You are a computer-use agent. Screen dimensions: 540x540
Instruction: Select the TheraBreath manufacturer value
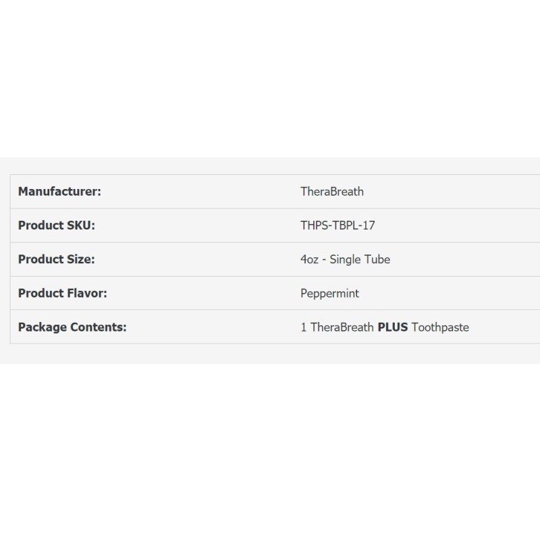point(332,192)
